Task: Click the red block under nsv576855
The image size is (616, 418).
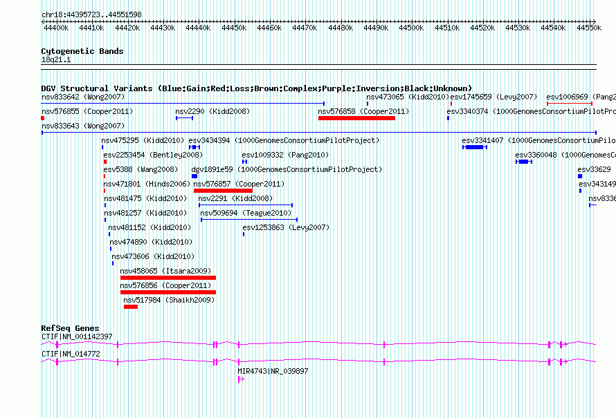Action: (x=43, y=118)
